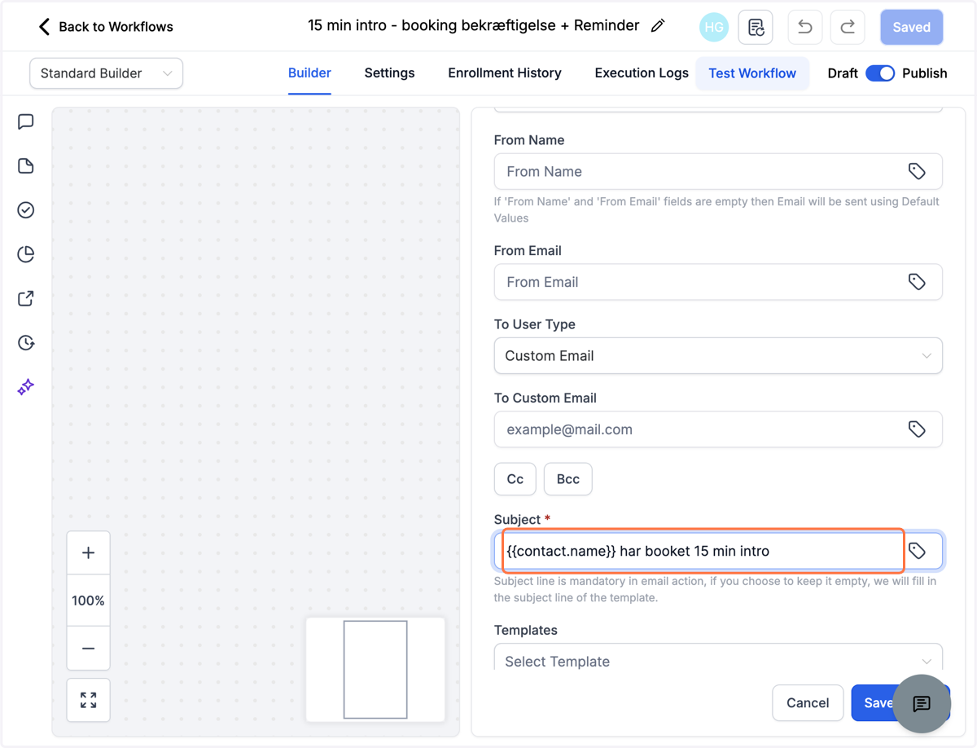The width and height of the screenshot is (977, 748).
Task: Open the Standard Builder dropdown
Action: 106,73
